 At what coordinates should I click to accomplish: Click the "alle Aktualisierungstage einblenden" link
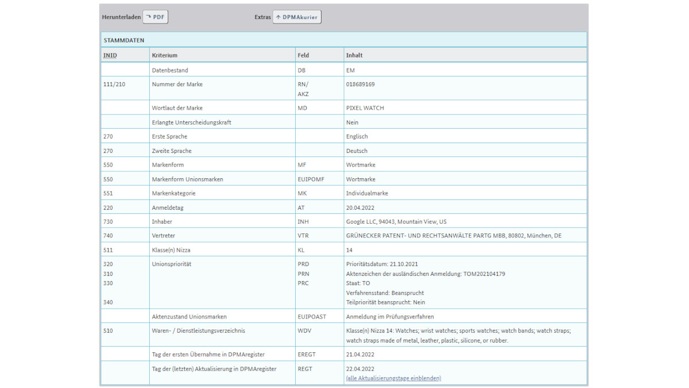393,378
